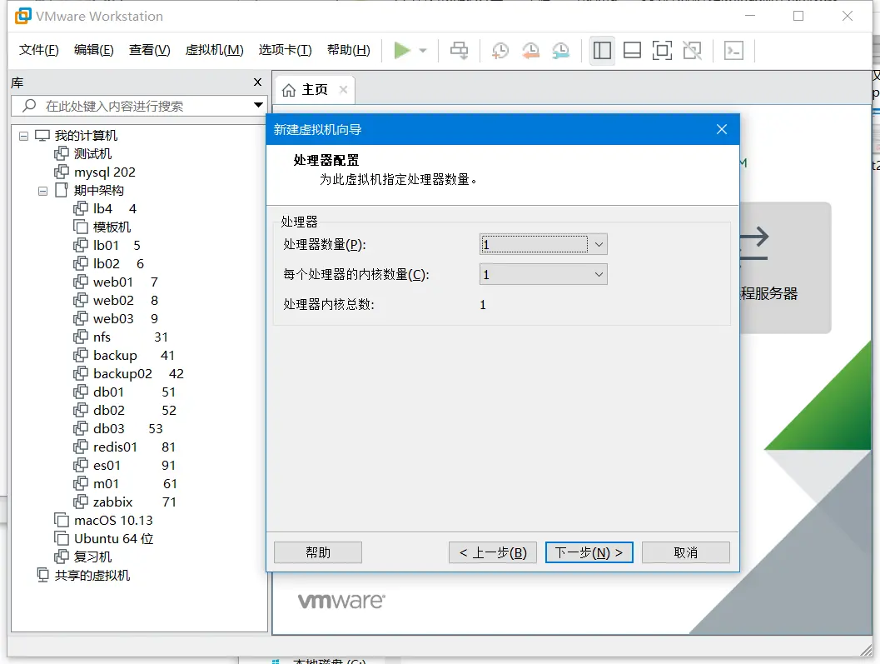
Task: Collapse the 我的计算机 tree node
Action: pos(23,136)
